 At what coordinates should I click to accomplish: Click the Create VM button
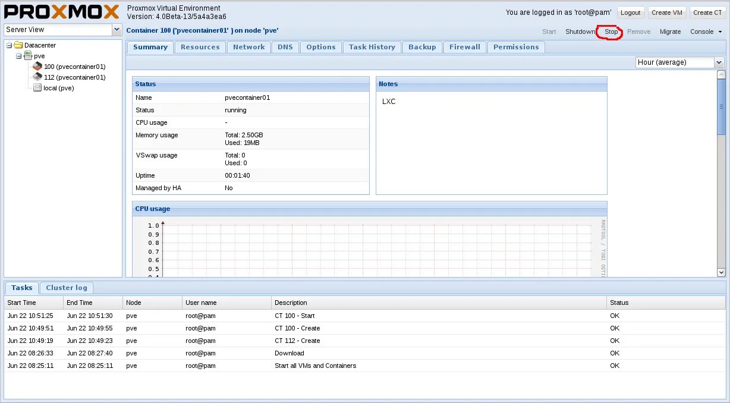pyautogui.click(x=666, y=12)
